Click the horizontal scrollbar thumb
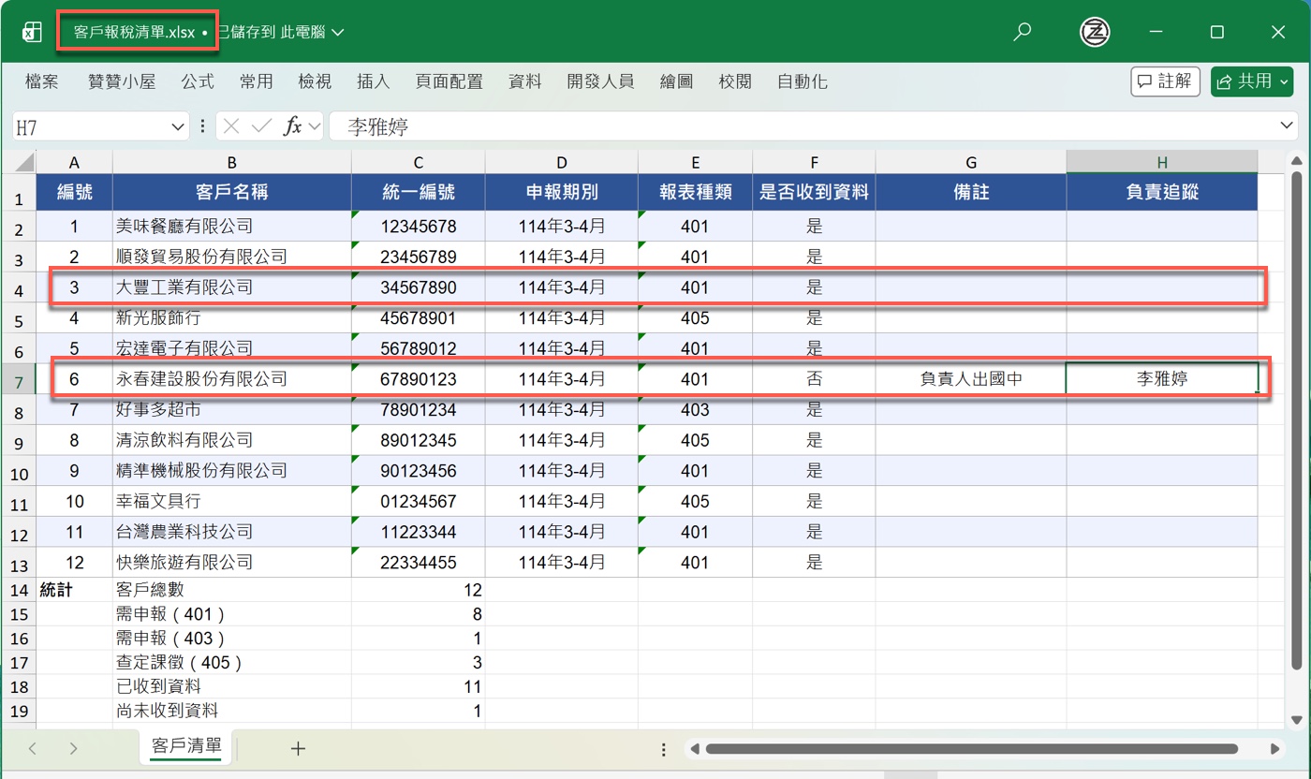 pyautogui.click(x=972, y=749)
